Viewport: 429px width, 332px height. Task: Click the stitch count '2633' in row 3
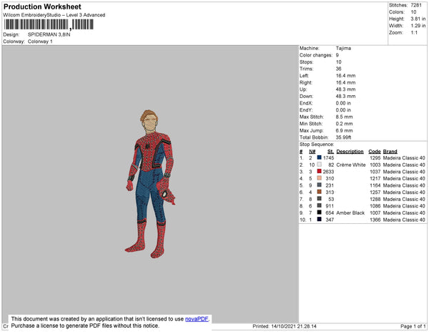[328, 172]
